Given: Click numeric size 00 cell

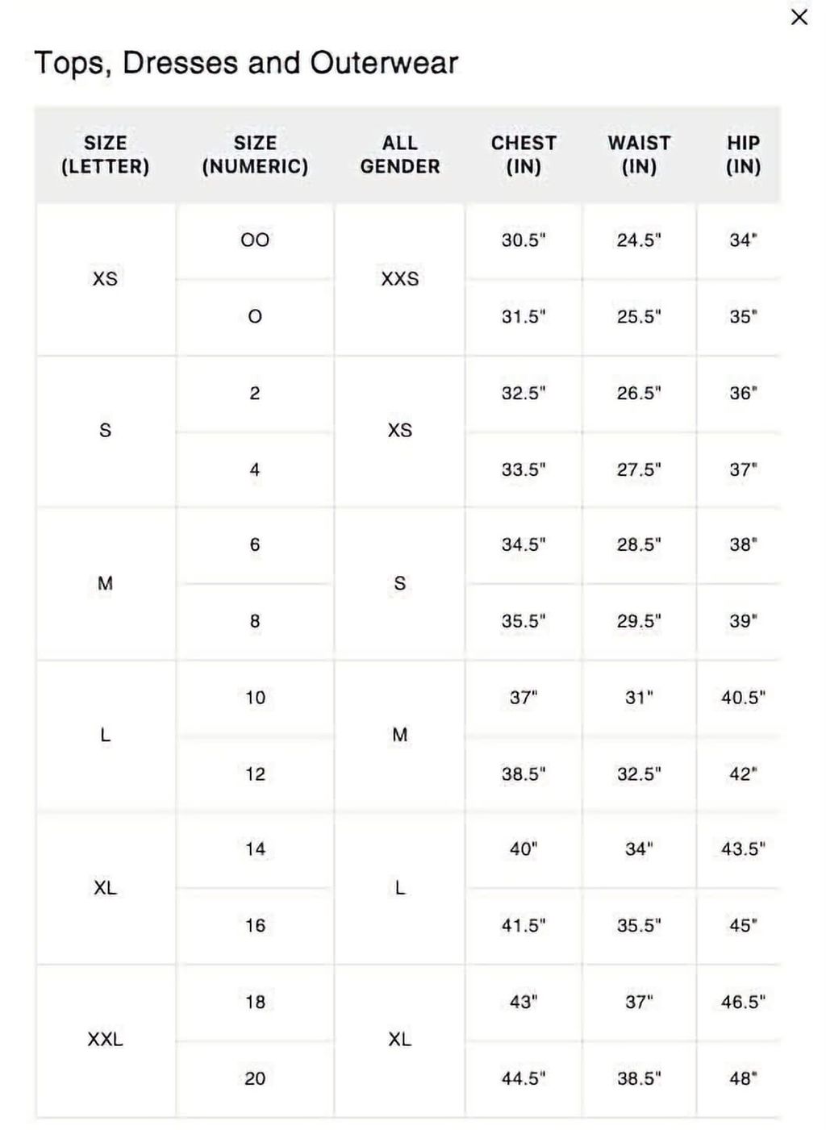Looking at the screenshot, I should point(255,240).
